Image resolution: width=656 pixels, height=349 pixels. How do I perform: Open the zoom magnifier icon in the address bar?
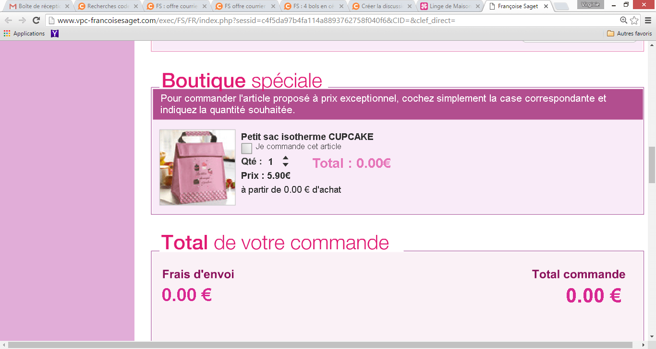pos(623,20)
